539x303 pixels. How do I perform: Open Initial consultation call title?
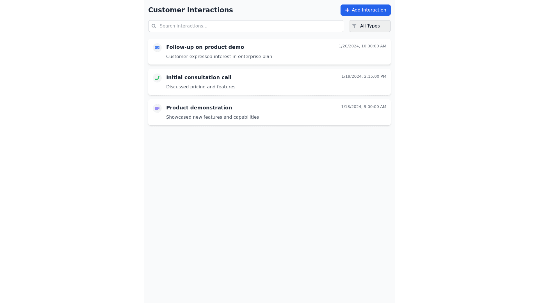[199, 77]
